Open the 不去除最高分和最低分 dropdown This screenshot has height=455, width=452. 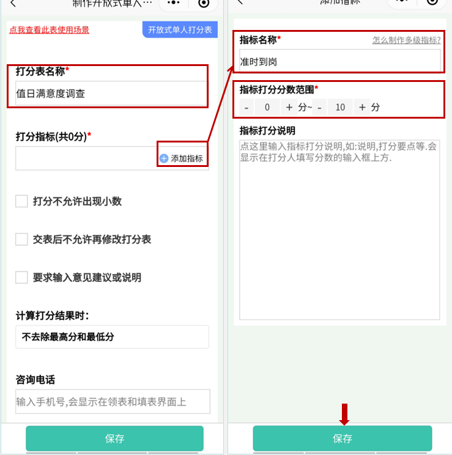pos(112,337)
